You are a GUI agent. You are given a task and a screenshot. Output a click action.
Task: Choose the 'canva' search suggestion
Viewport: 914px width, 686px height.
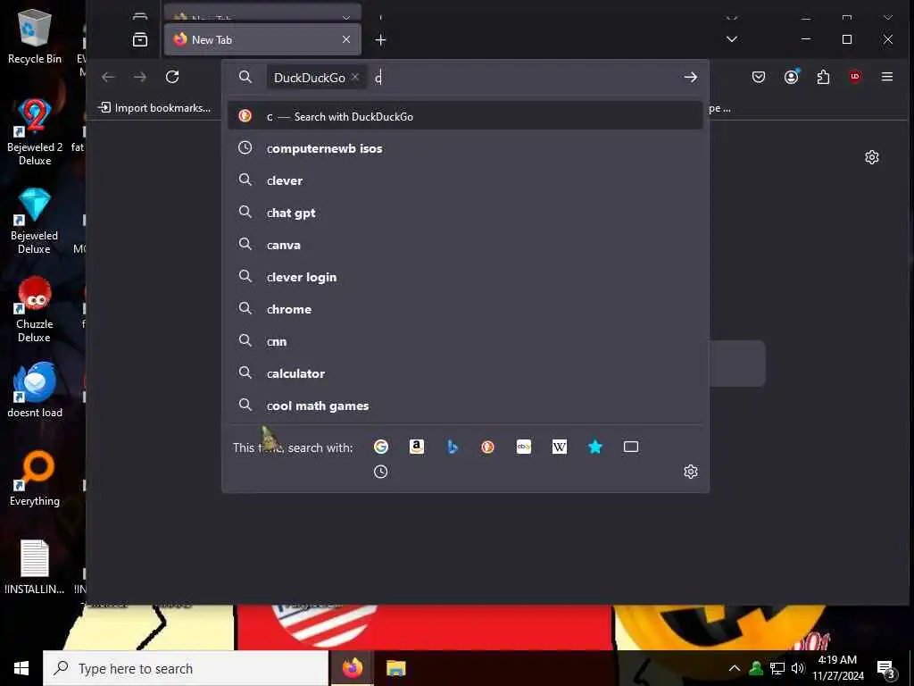coord(465,245)
